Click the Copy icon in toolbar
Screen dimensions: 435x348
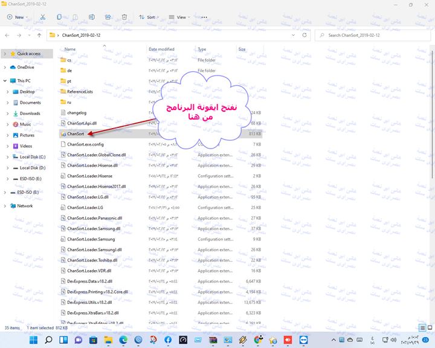point(59,17)
